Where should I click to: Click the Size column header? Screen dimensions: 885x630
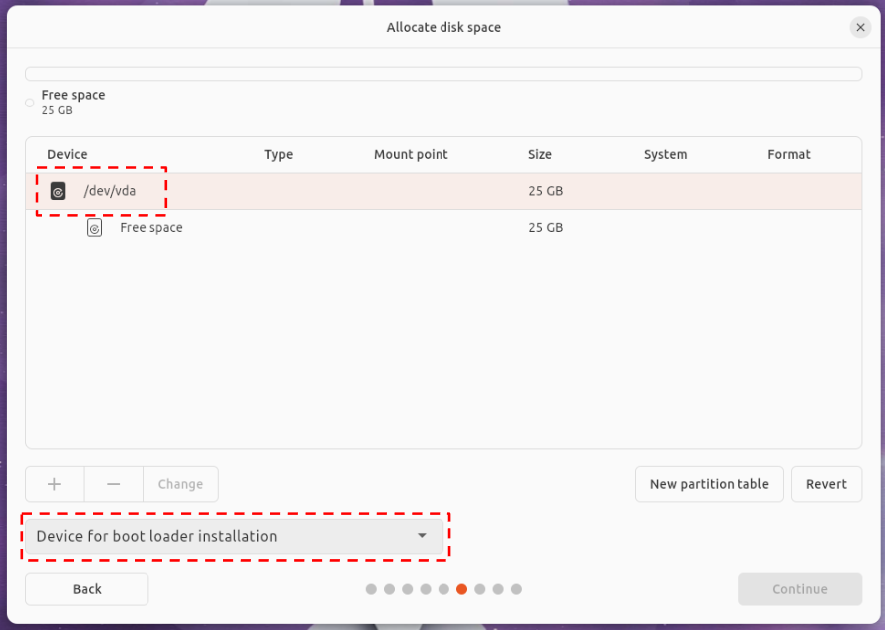[539, 154]
